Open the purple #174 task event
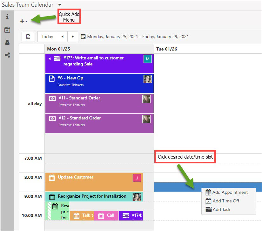This screenshot has height=231, width=262. [131, 216]
